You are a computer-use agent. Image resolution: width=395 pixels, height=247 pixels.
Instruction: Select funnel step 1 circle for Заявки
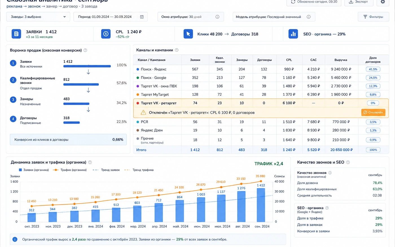click(13, 63)
